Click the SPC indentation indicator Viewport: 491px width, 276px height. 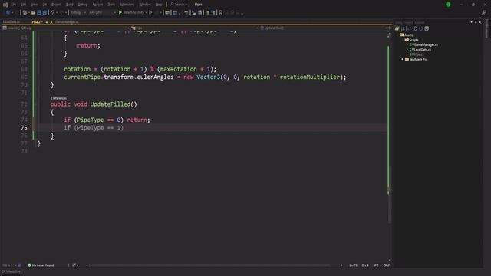[x=376, y=265]
